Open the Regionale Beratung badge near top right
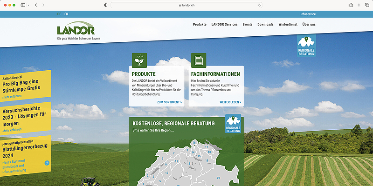The image size is (373, 186). coord(306,46)
